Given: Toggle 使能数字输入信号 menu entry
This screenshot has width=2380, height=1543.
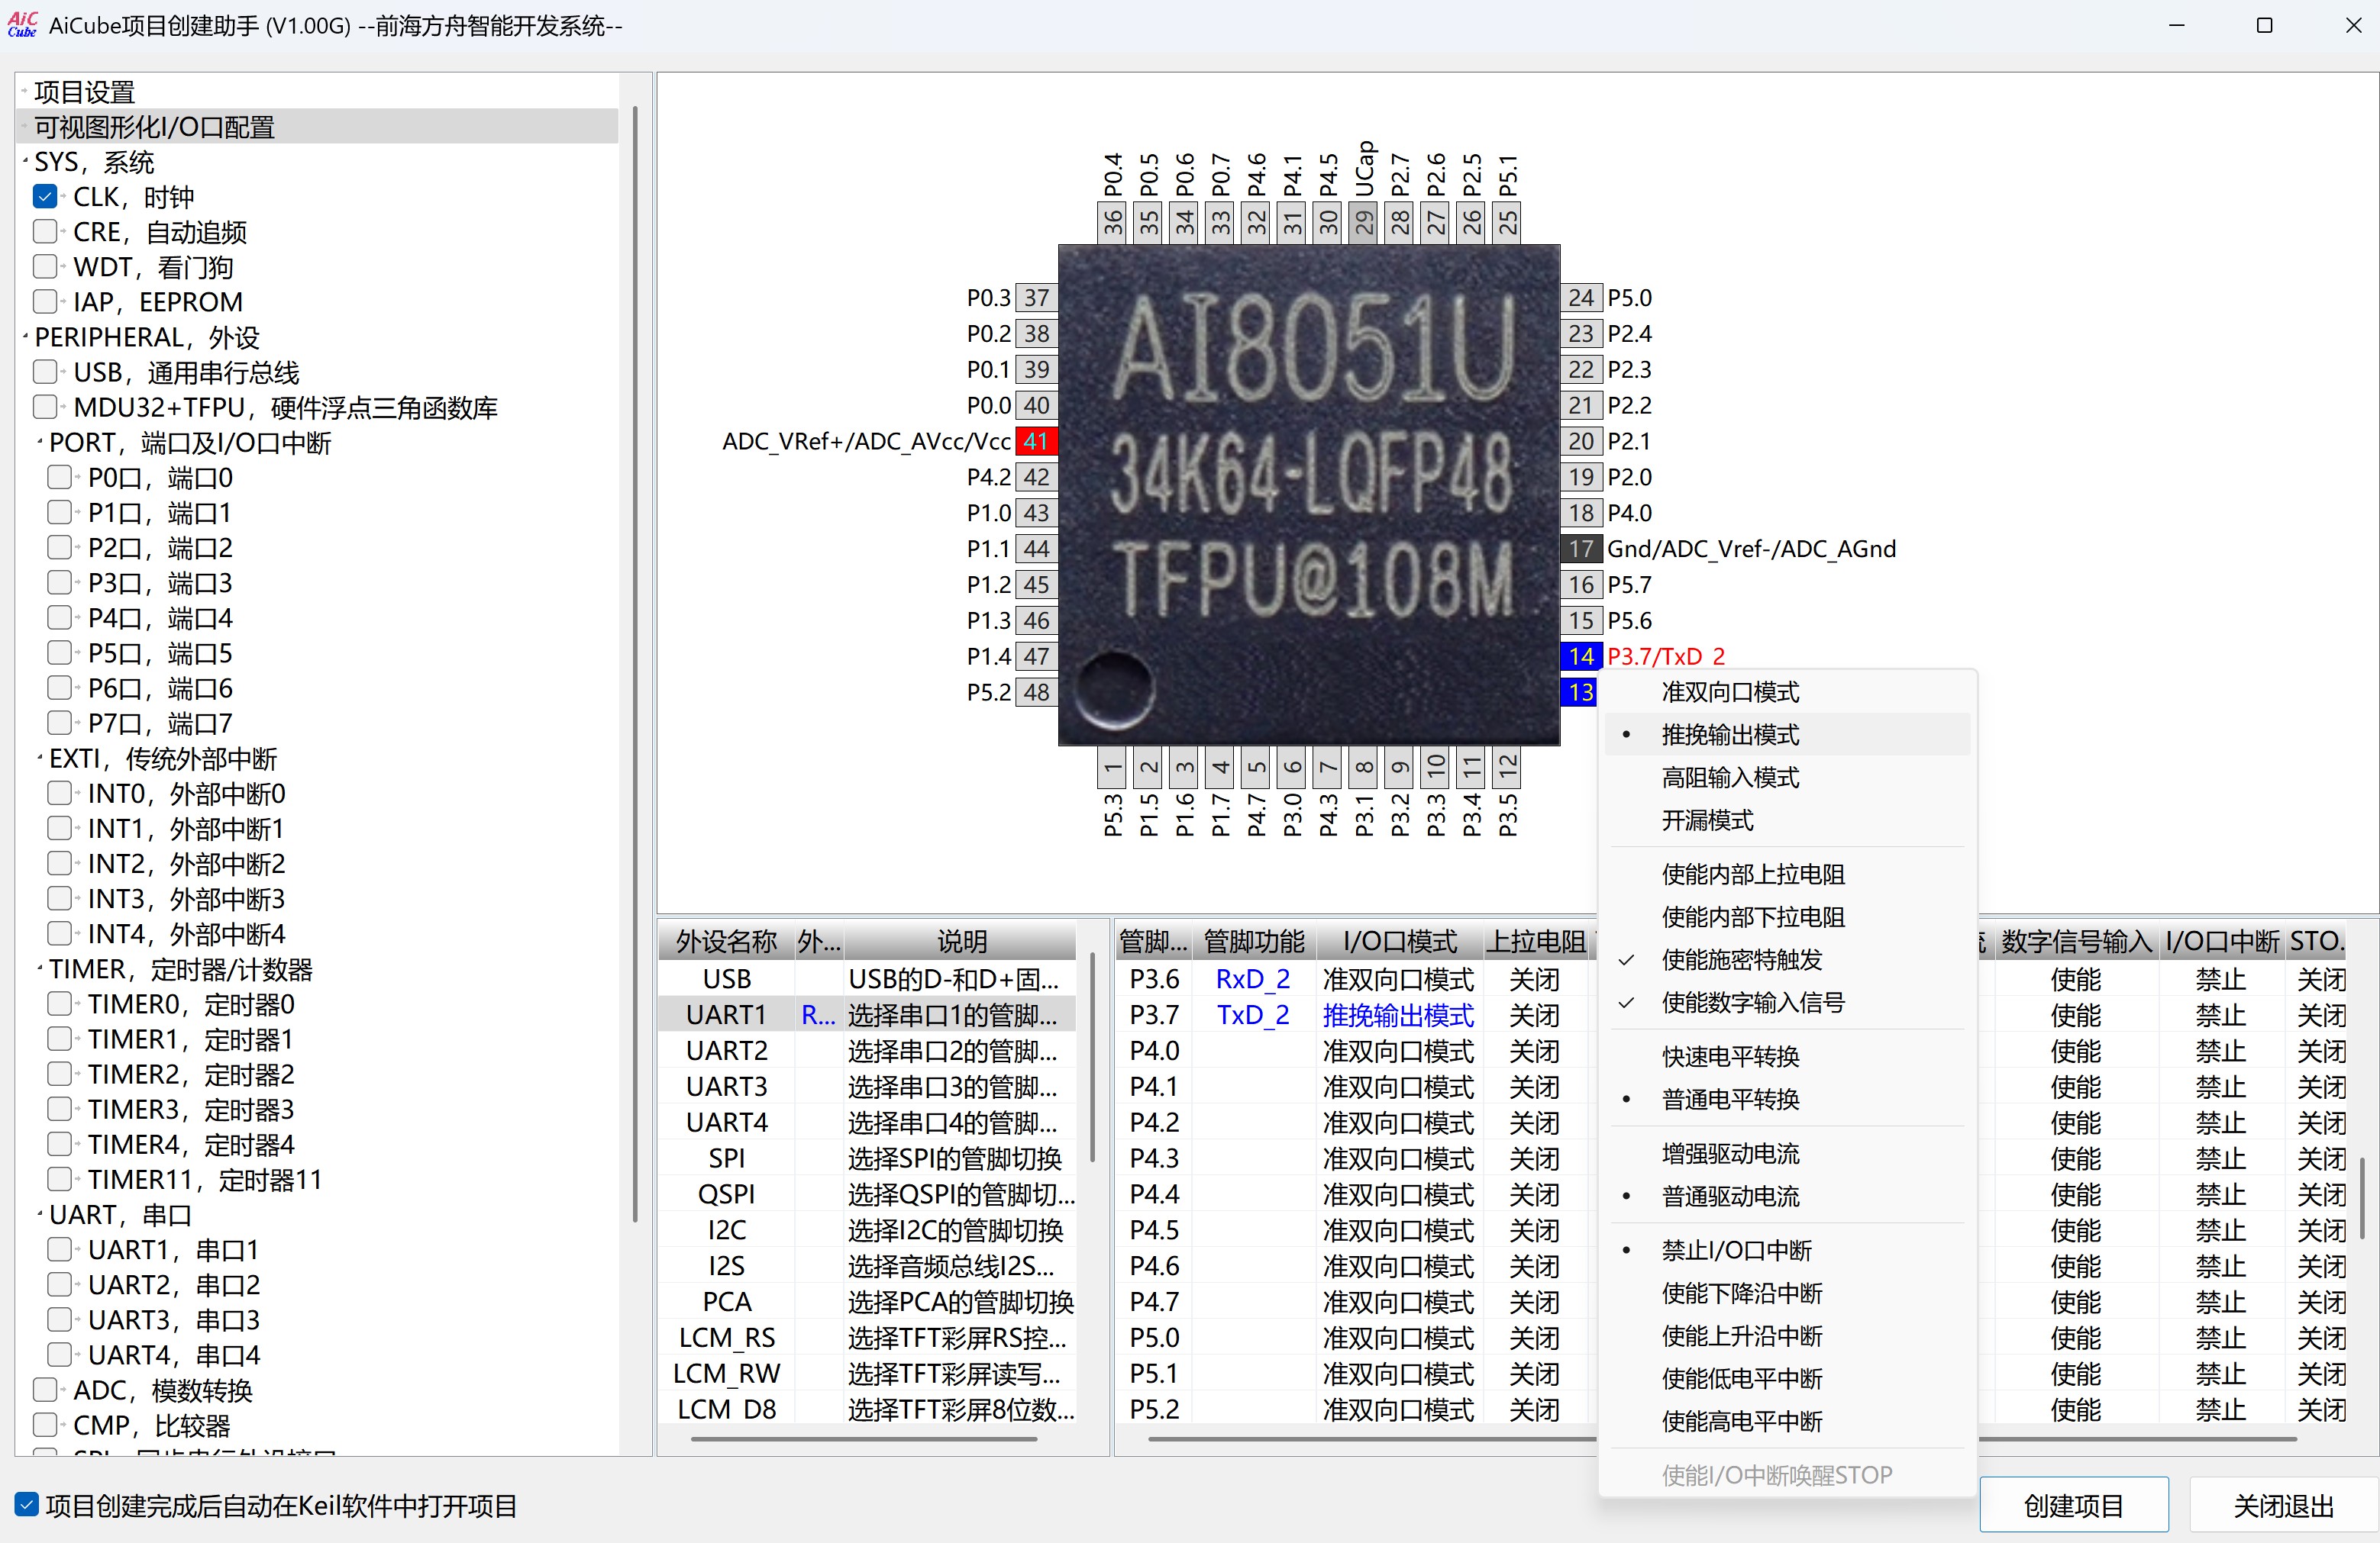Looking at the screenshot, I should coord(1787,1003).
